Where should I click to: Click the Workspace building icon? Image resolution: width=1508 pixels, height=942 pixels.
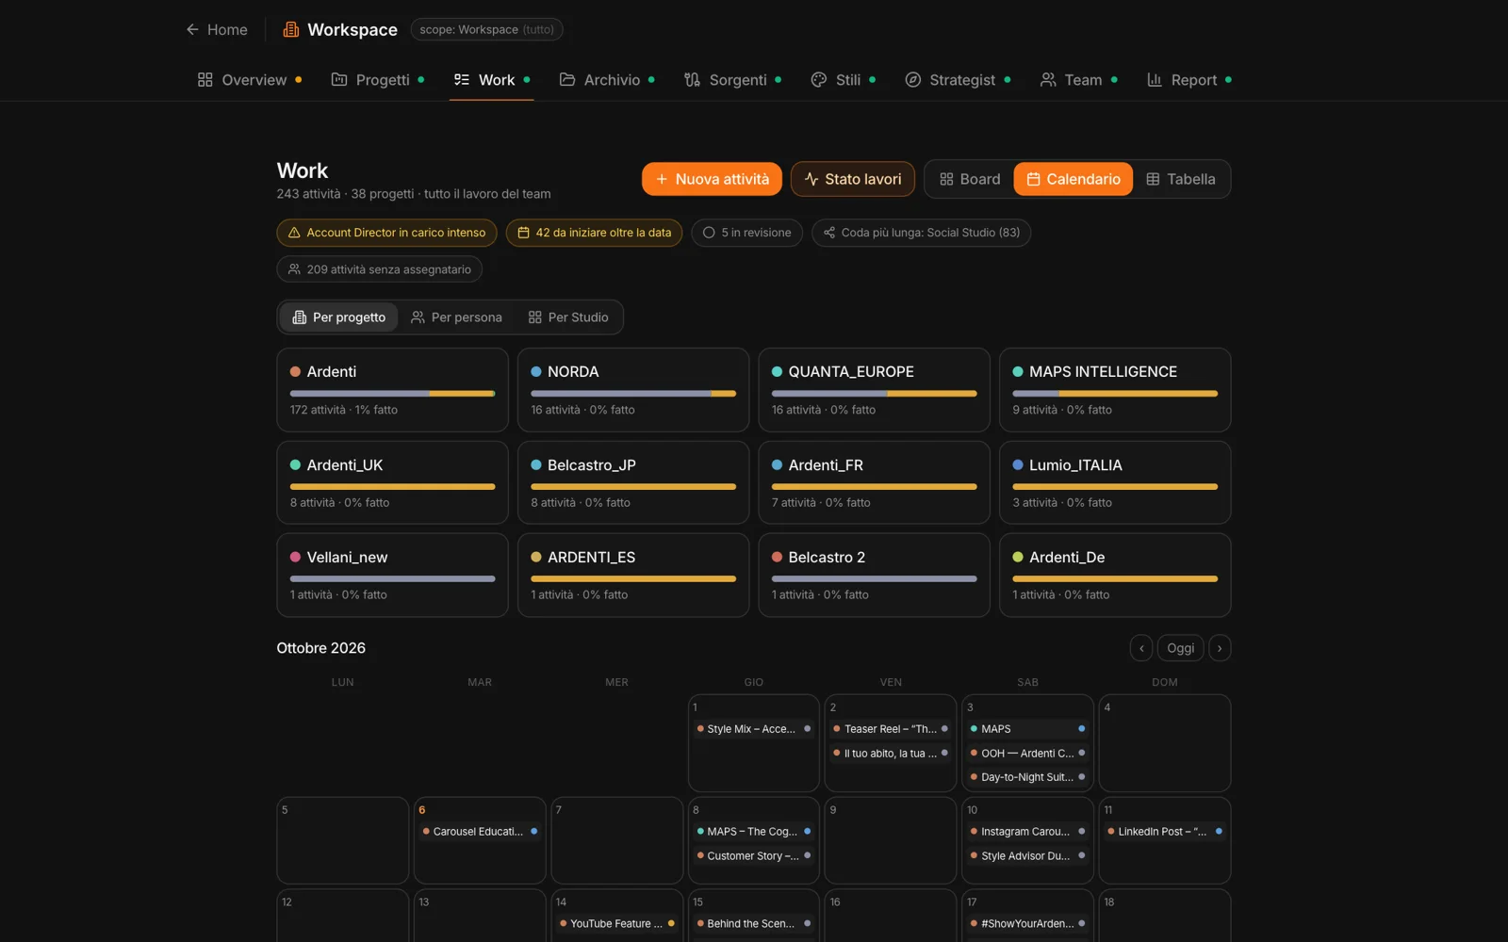coord(291,29)
